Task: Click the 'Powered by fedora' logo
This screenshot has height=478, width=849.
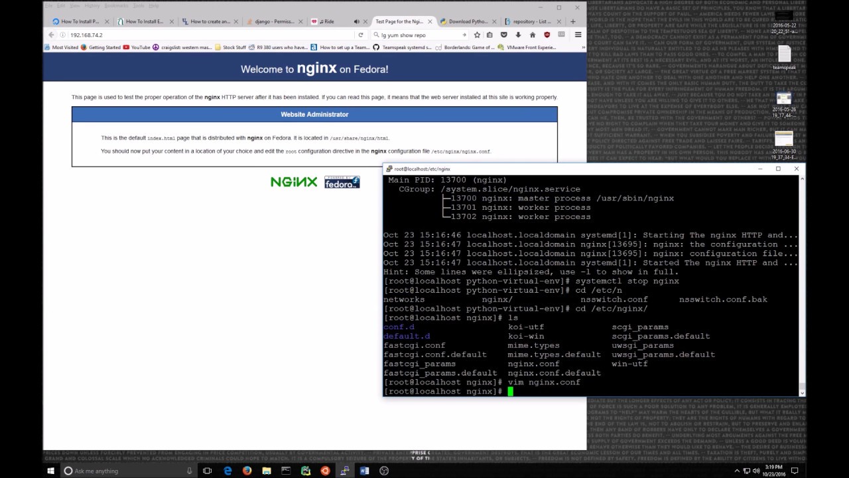Action: coord(342,182)
